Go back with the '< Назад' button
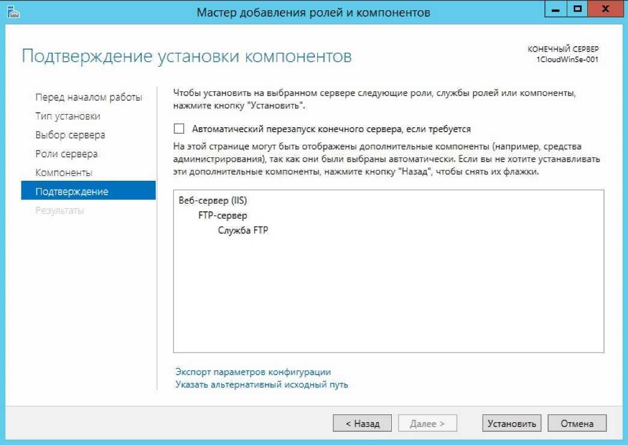The image size is (628, 445). click(x=362, y=423)
